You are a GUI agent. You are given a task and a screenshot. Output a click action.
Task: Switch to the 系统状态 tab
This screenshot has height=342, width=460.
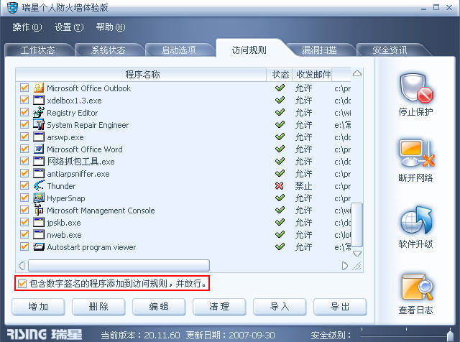click(x=109, y=50)
